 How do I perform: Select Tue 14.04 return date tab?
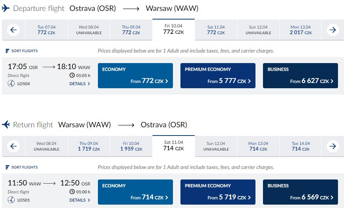(300, 146)
